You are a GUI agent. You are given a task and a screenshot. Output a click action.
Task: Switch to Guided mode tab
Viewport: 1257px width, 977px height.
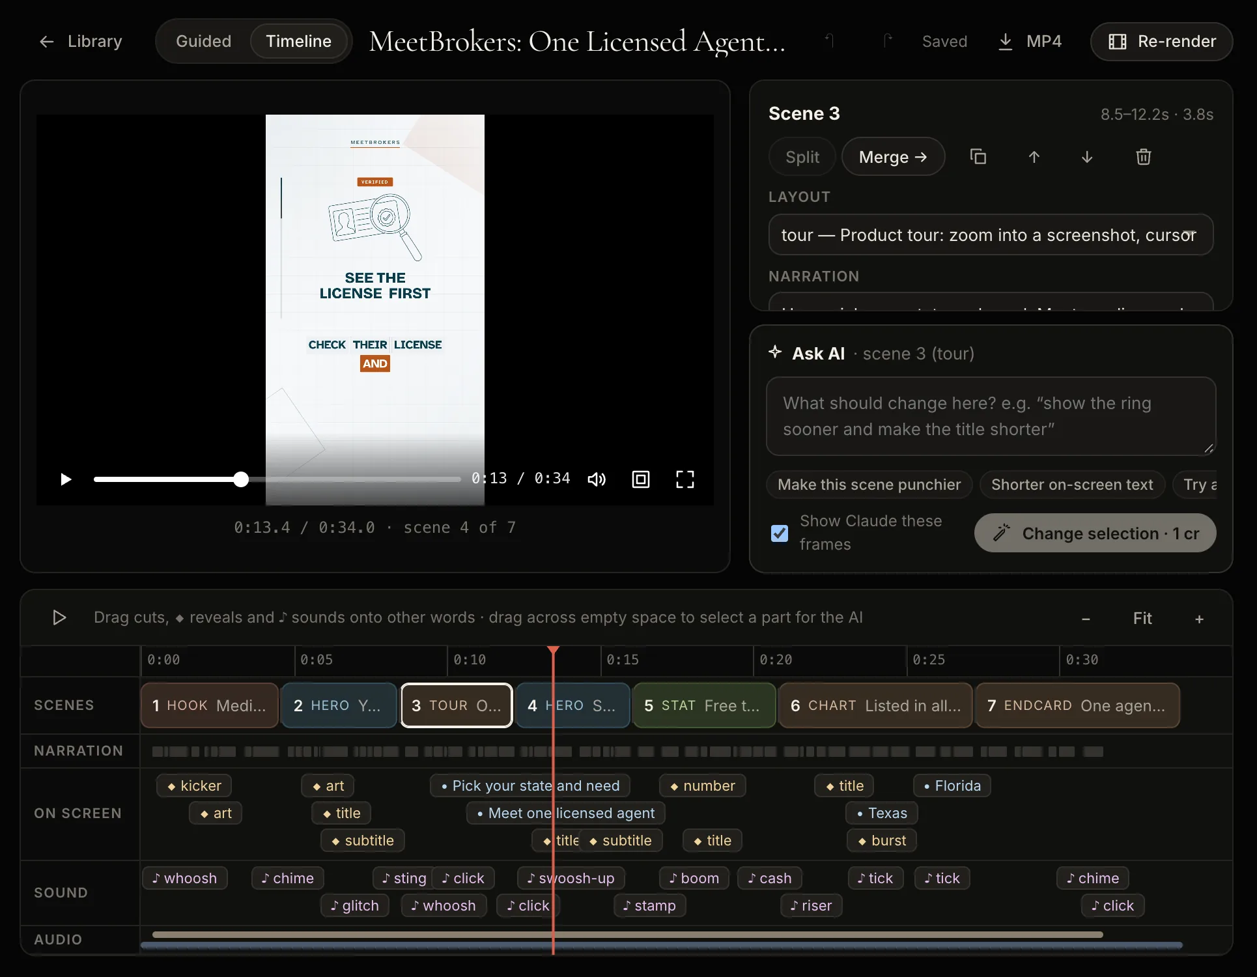click(204, 41)
